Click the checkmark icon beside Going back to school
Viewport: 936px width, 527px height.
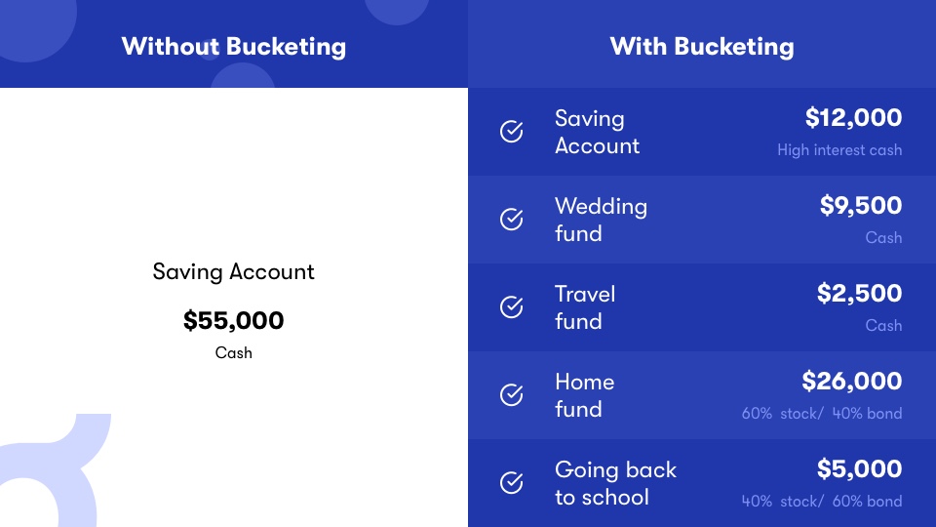[x=512, y=483]
